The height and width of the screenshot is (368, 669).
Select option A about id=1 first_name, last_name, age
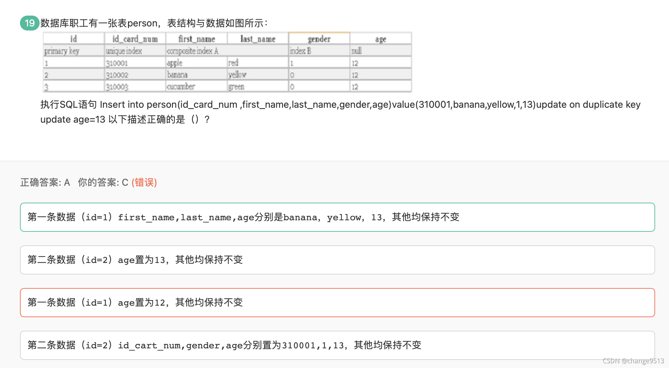[x=338, y=217]
